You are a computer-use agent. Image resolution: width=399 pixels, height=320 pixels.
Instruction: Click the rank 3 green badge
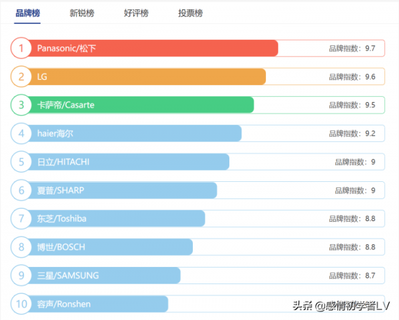pos(21,105)
